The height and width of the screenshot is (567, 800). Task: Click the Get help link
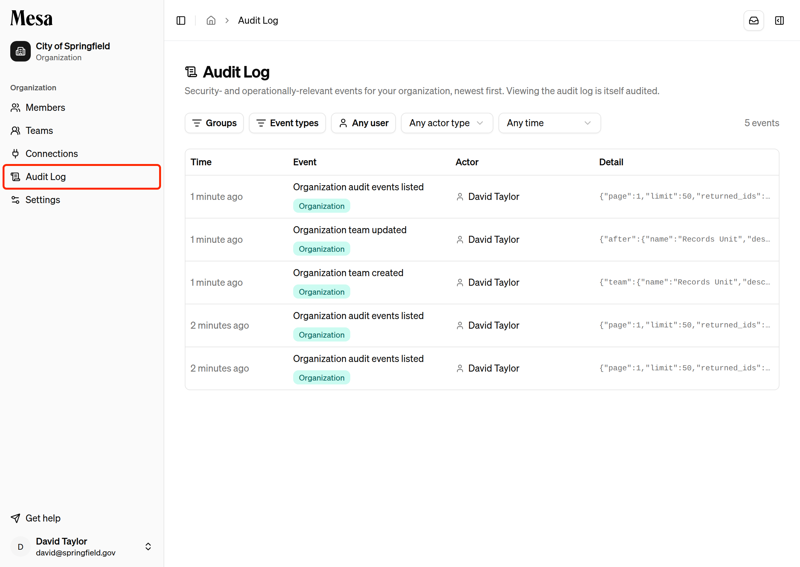82,518
